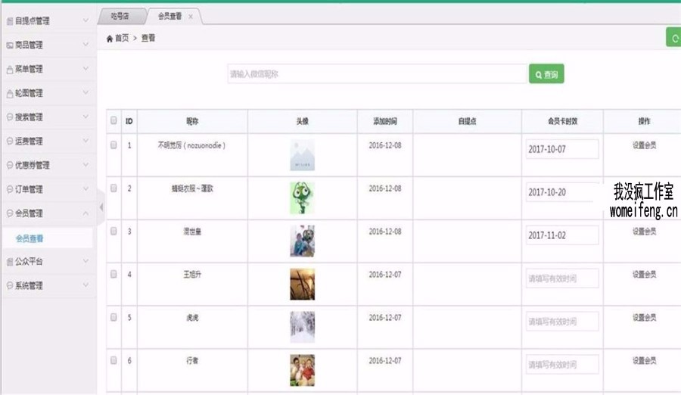The width and height of the screenshot is (681, 395).
Task: Click 设置会员 for member ID 5
Action: coord(644,318)
